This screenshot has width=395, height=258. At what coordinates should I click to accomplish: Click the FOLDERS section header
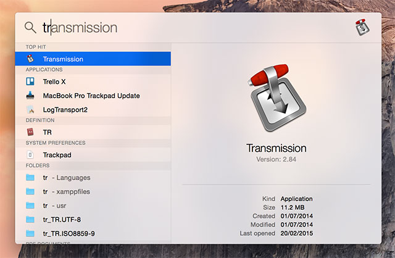[x=38, y=165]
